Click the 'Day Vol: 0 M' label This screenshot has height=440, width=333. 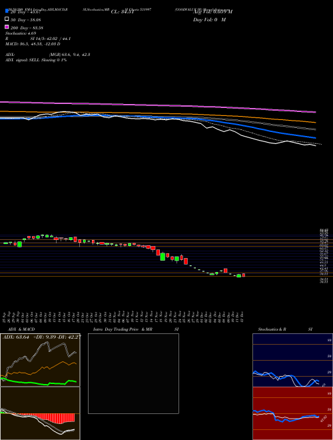(x=209, y=19)
